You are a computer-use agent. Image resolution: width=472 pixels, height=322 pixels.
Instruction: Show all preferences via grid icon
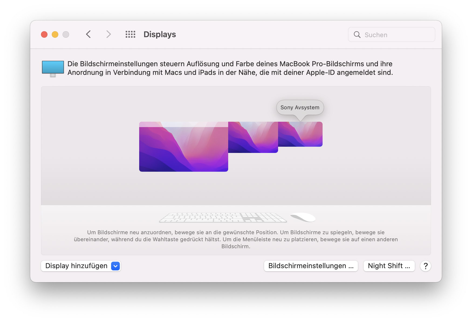(x=130, y=34)
